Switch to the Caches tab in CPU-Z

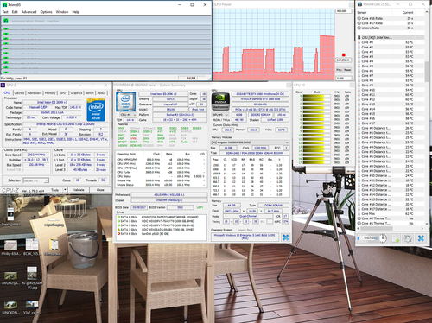coord(19,92)
